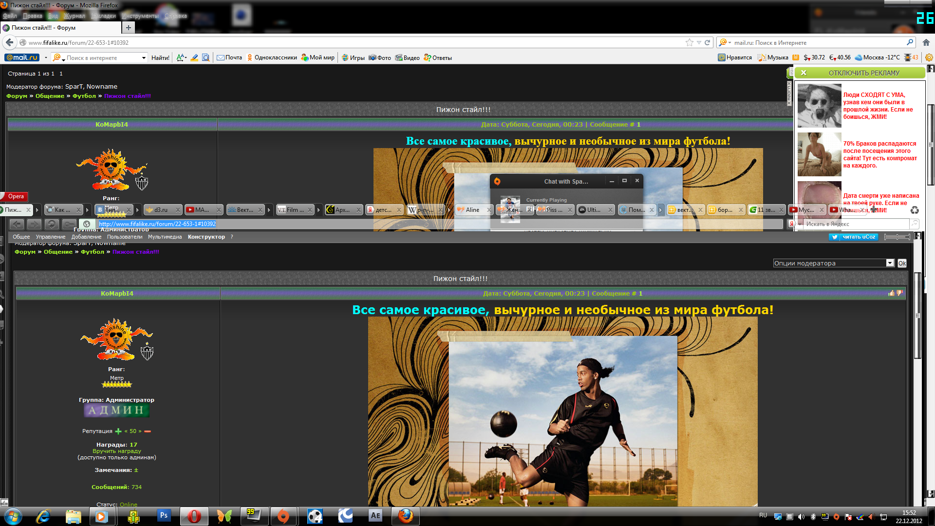Viewport: 935px width, 526px height.
Task: Reload page in the Opera toolbar
Action: click(x=52, y=224)
